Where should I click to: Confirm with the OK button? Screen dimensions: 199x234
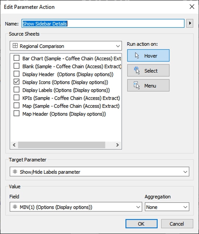coord(141,224)
